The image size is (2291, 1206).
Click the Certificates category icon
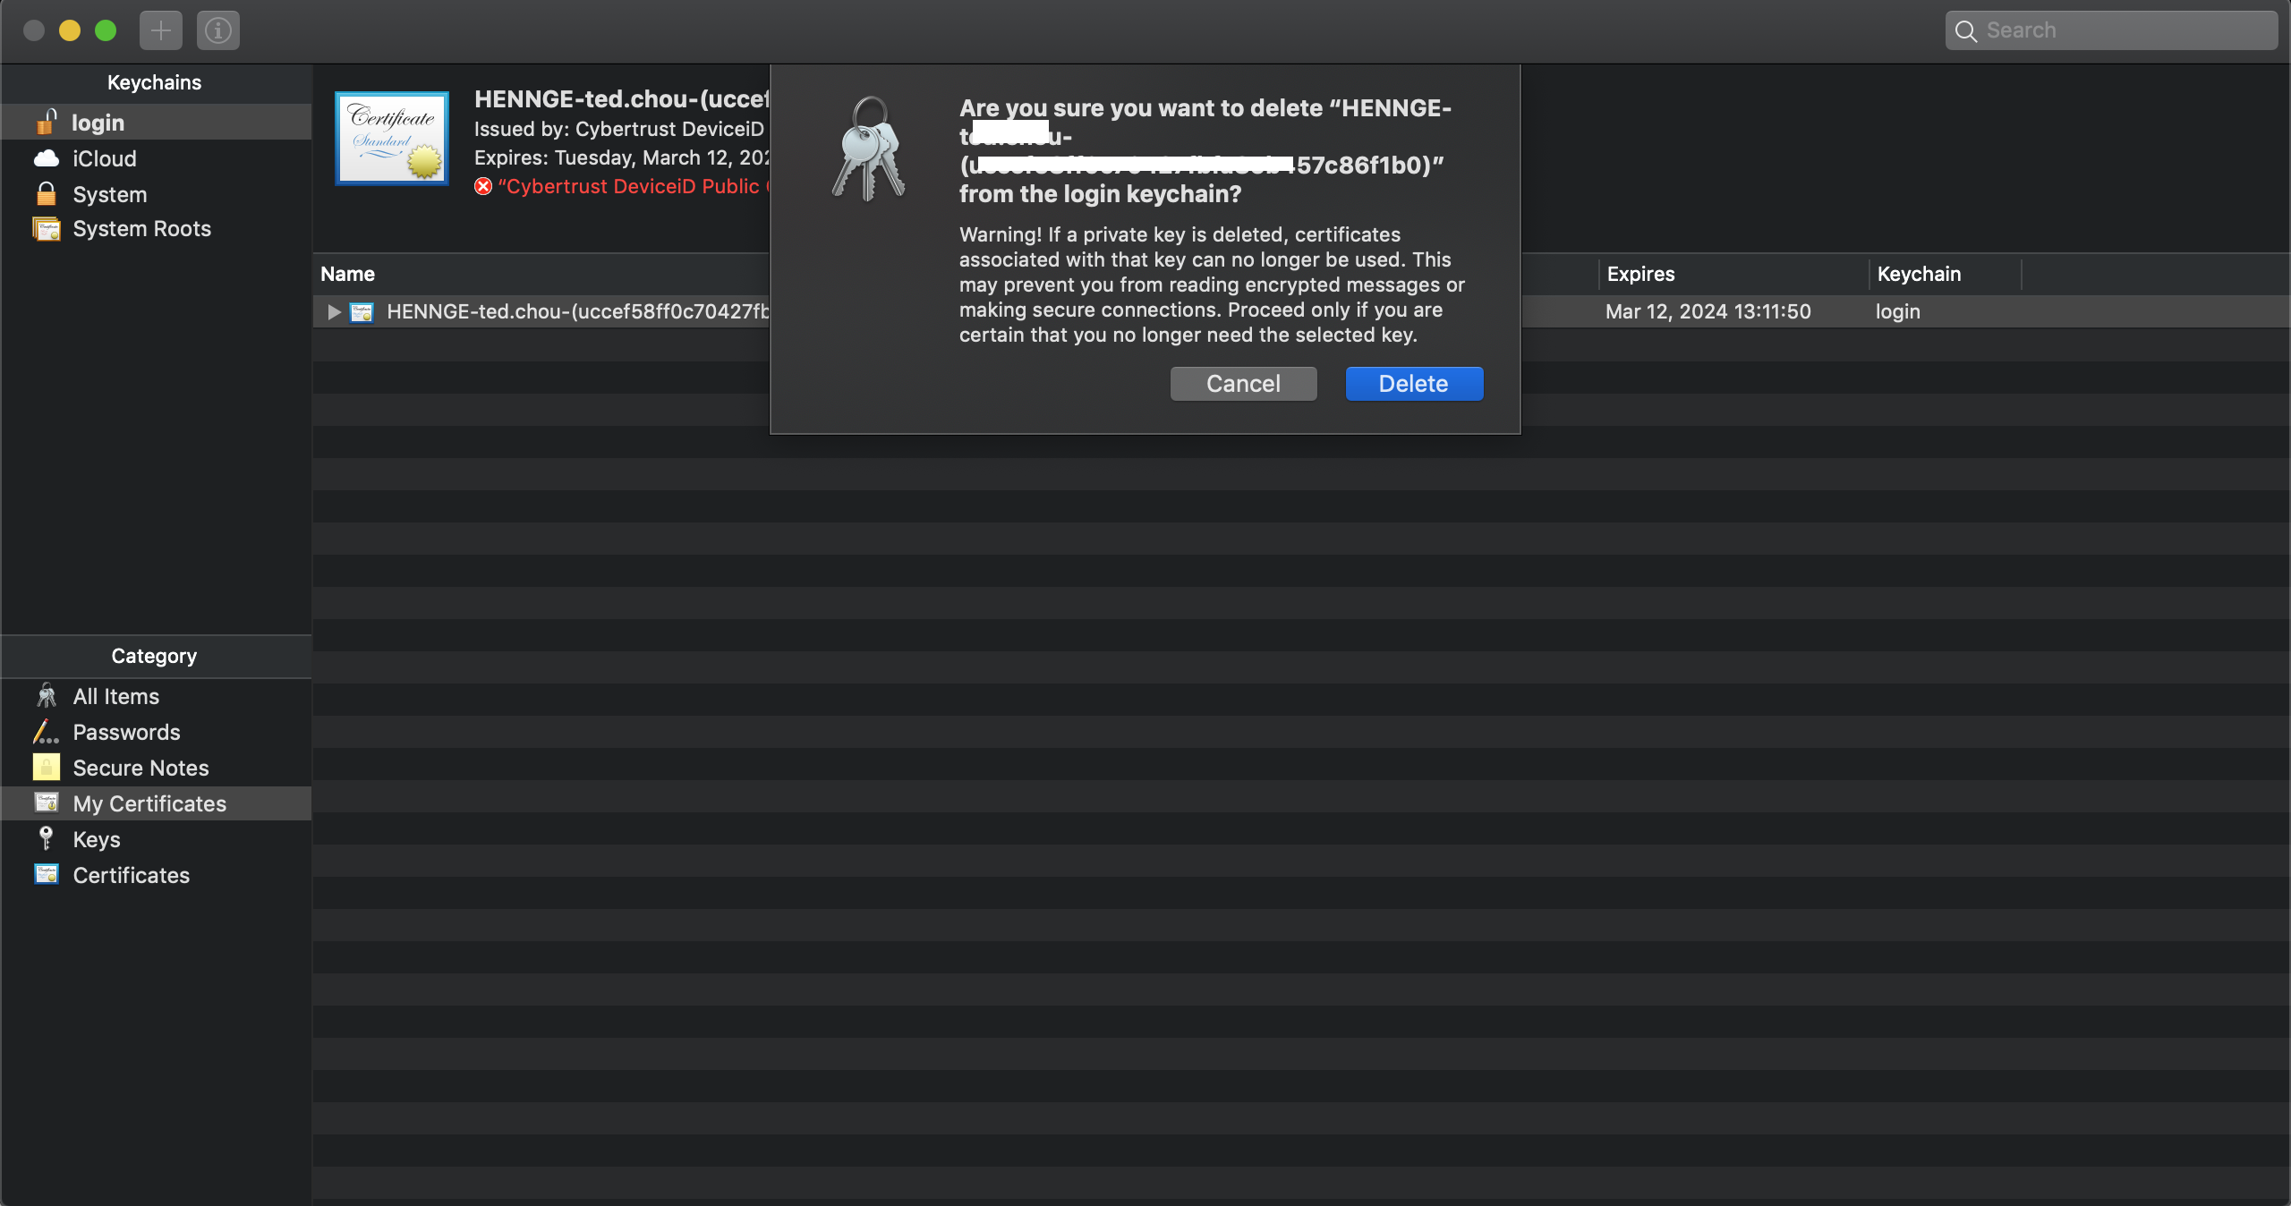[x=47, y=874]
